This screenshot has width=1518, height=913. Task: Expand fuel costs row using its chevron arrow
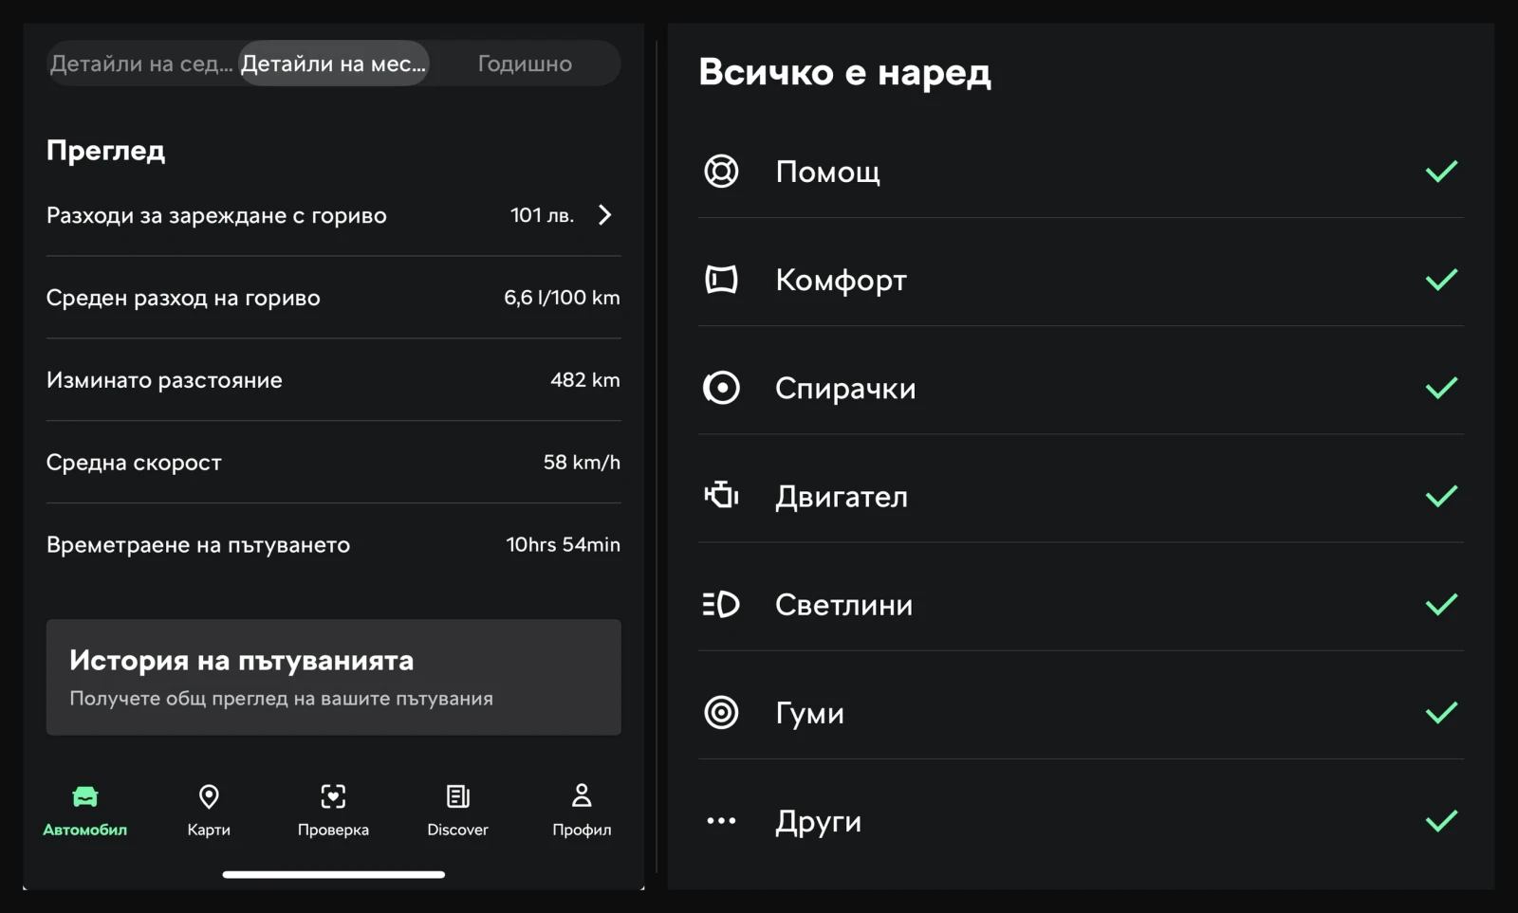click(605, 215)
